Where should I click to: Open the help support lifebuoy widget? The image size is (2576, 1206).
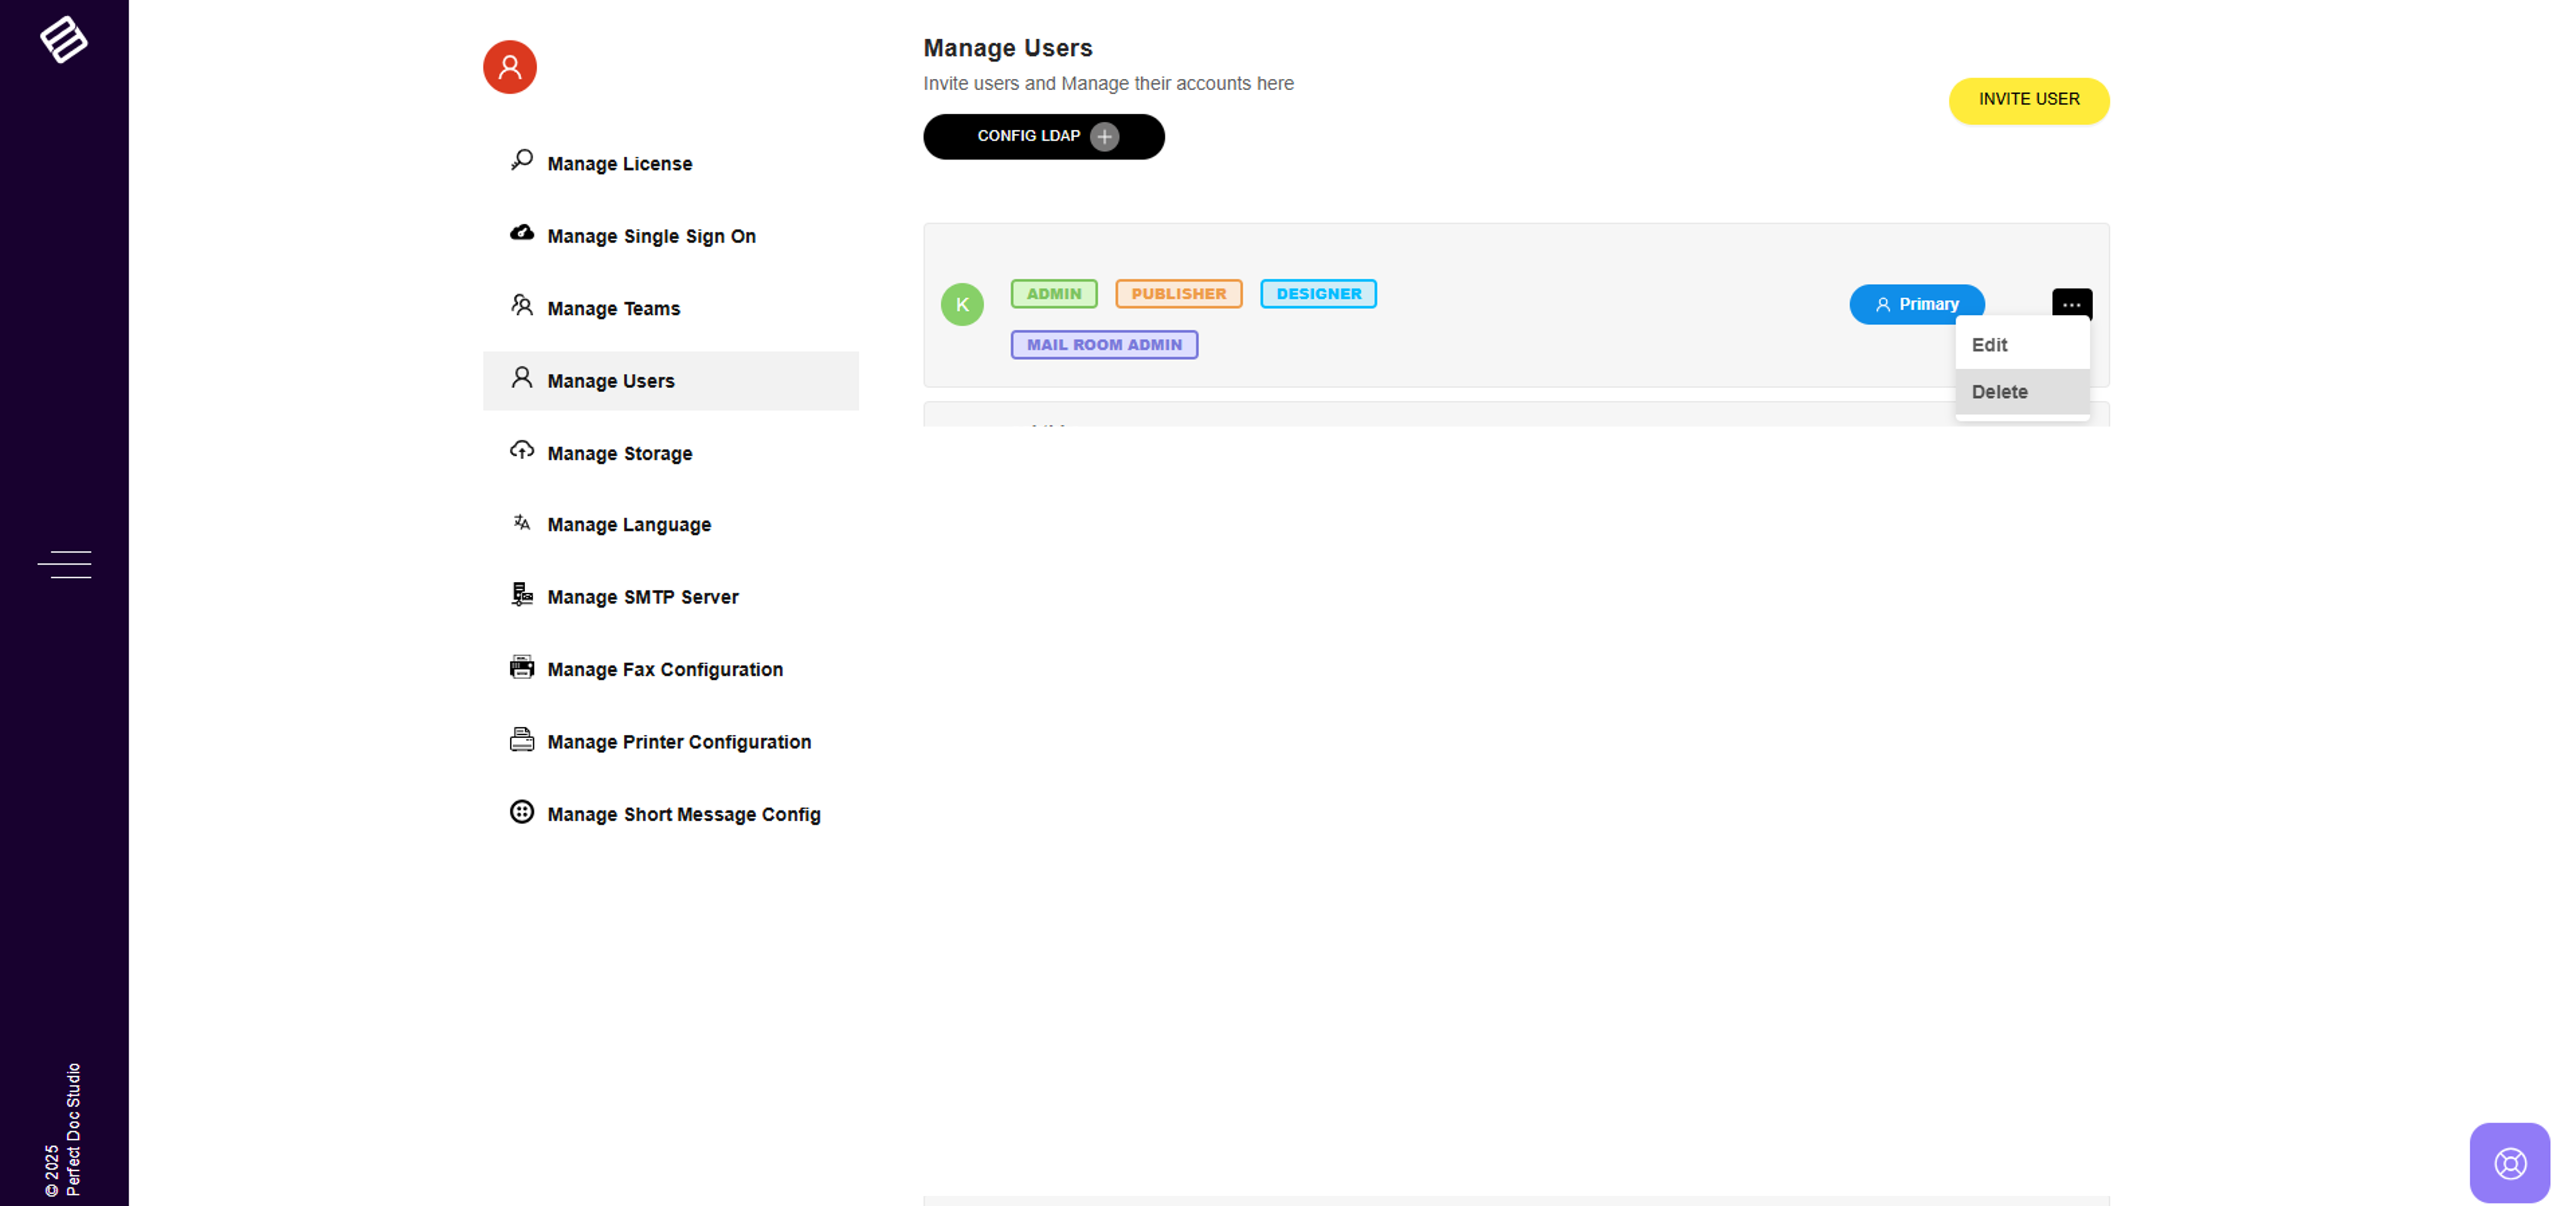click(x=2509, y=1163)
